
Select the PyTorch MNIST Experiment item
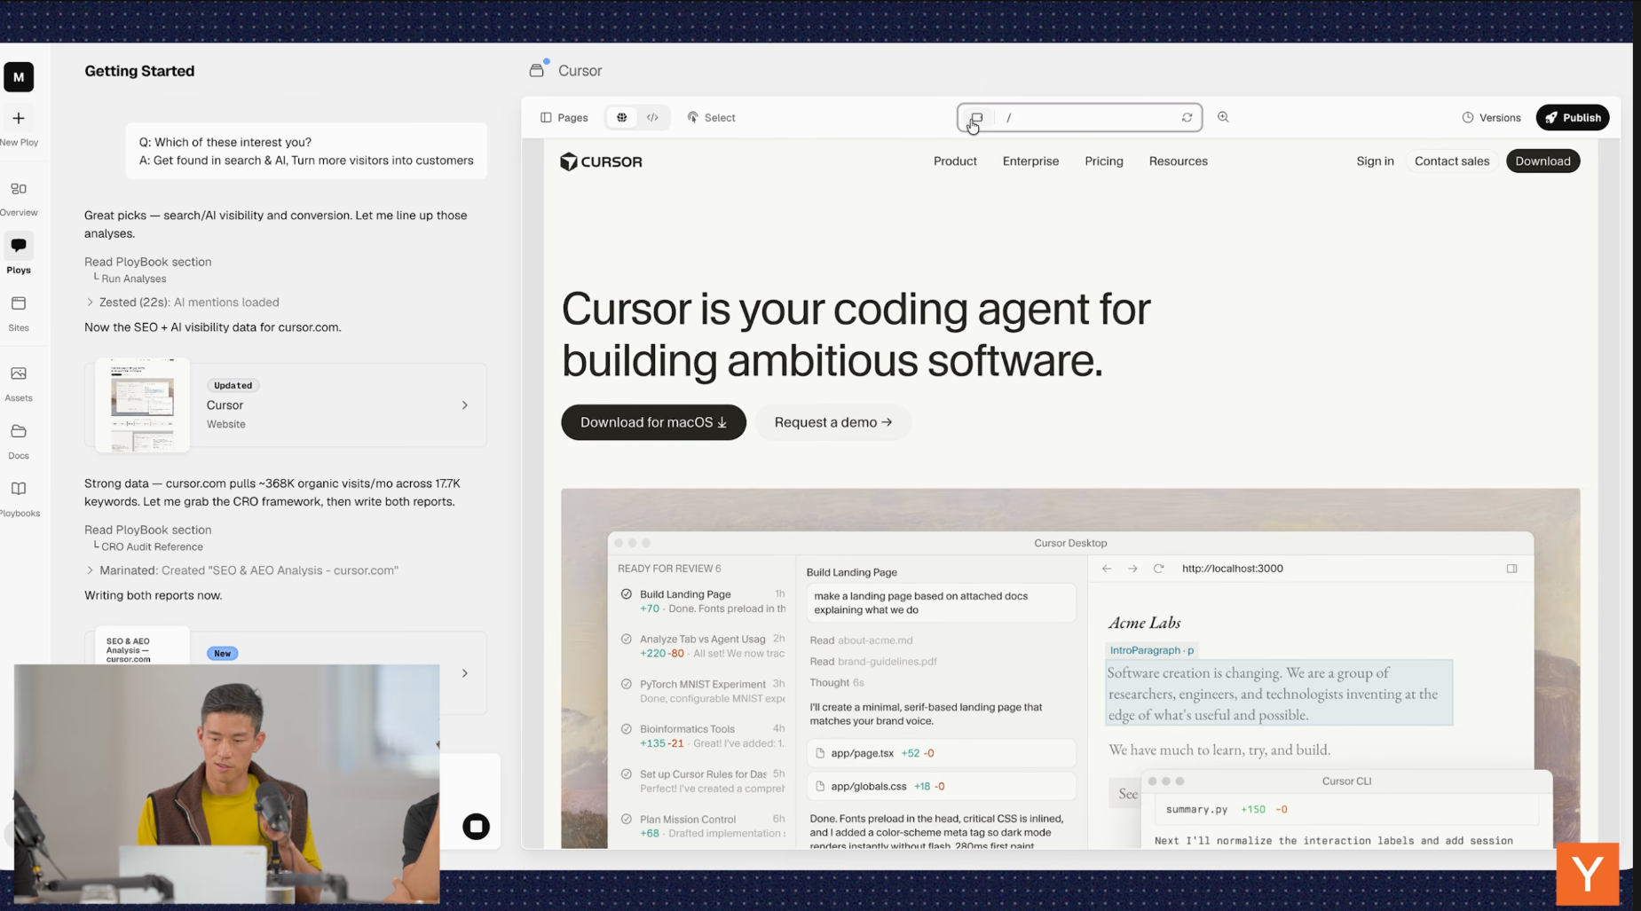(703, 691)
